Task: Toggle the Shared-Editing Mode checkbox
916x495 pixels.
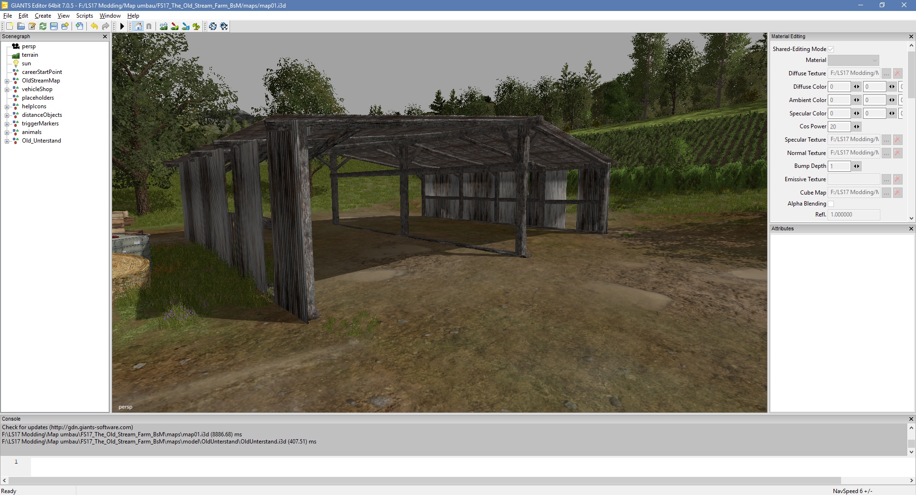Action: click(x=831, y=49)
